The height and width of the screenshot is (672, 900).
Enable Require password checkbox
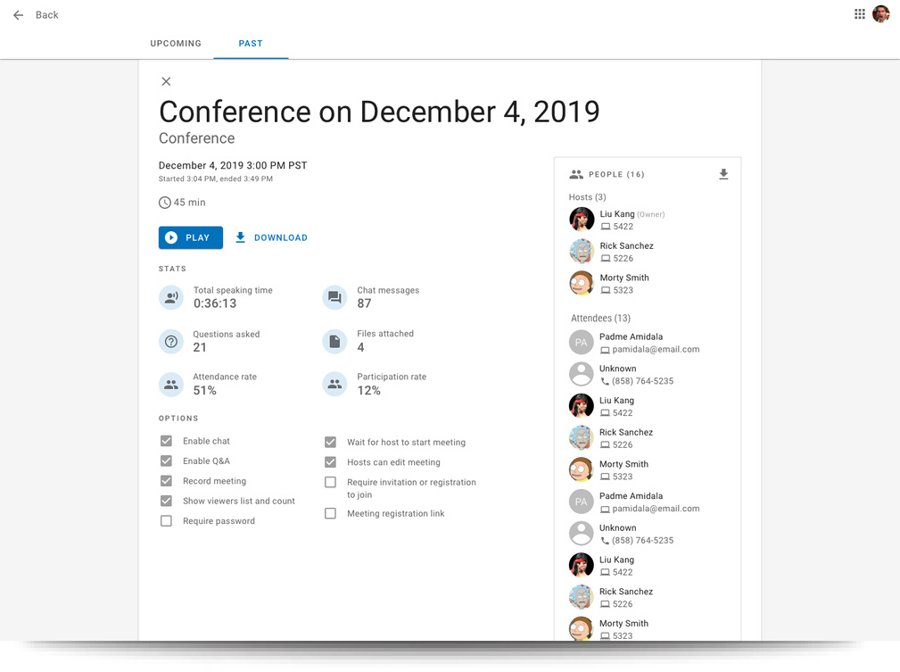(166, 521)
